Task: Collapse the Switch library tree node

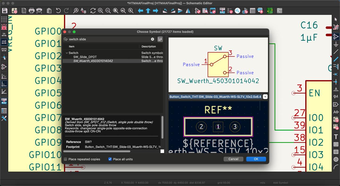Action: [67, 53]
